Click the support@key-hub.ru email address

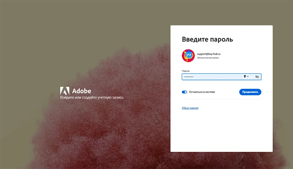point(209,54)
